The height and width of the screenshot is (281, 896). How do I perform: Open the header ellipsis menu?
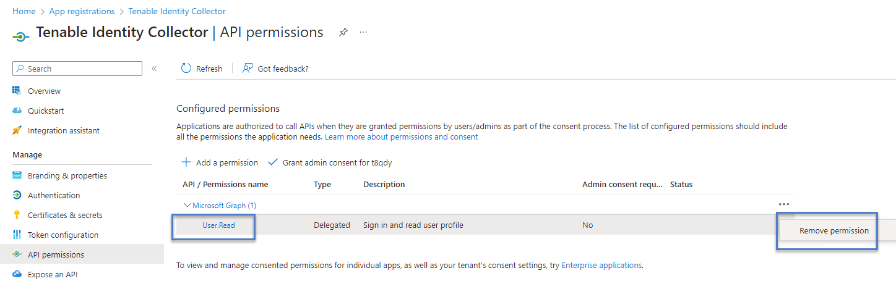(363, 32)
